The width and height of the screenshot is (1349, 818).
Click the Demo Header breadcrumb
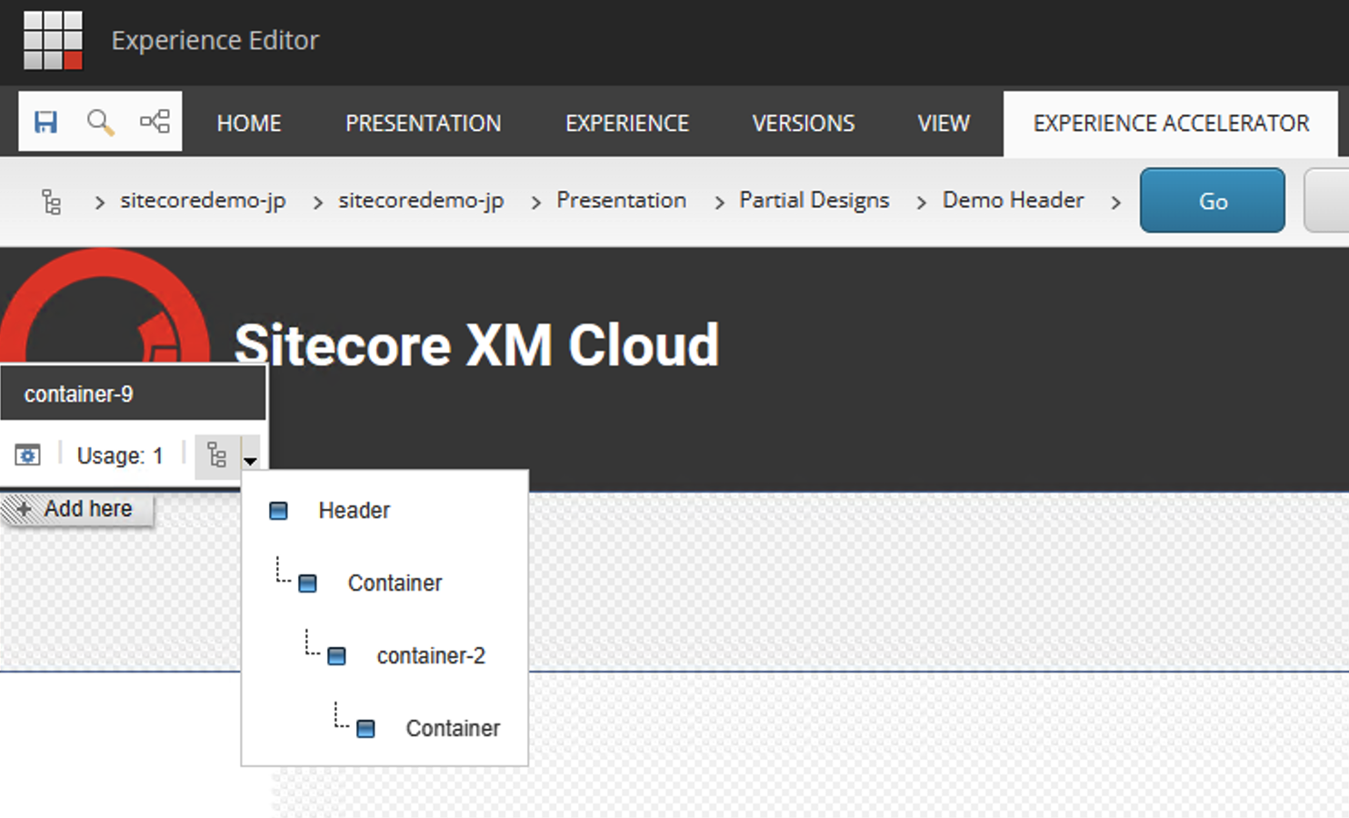coord(1013,200)
